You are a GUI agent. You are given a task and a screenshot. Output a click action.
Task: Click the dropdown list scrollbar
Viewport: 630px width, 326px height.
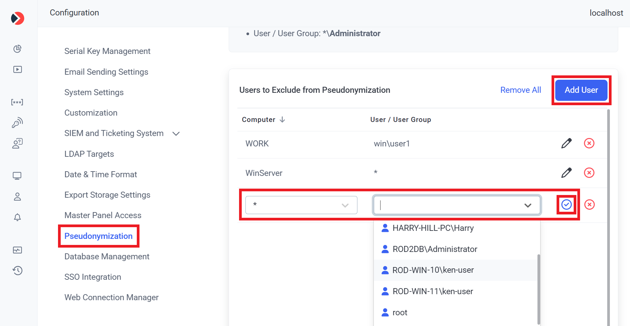[x=538, y=288]
